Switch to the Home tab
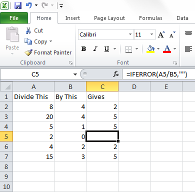Screen dimensions: 195x192 point(44,18)
